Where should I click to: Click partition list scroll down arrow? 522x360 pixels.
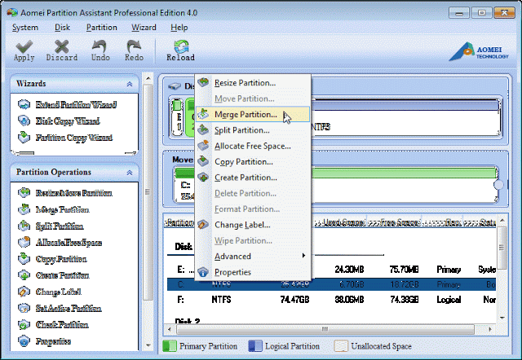click(x=502, y=318)
